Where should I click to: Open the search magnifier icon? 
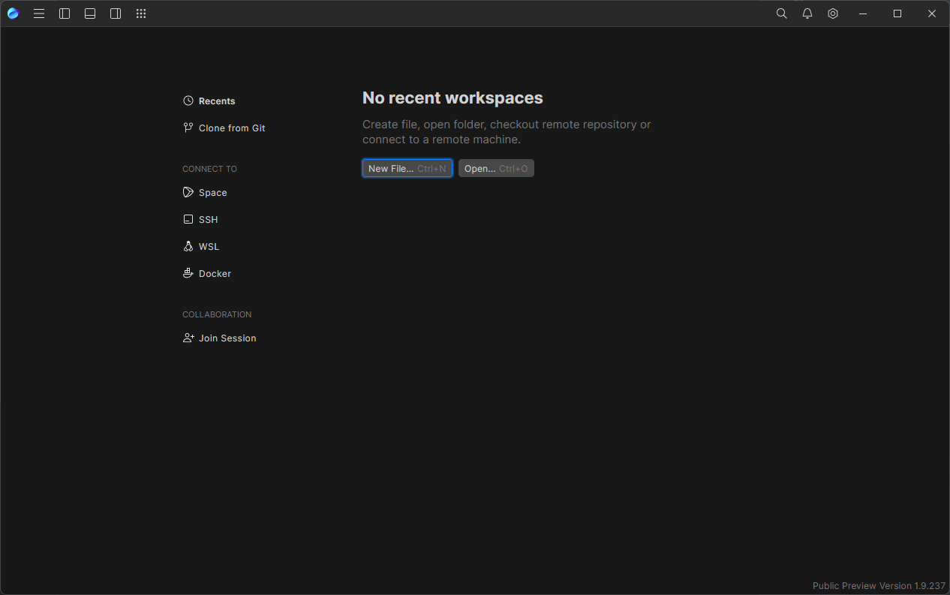781,14
